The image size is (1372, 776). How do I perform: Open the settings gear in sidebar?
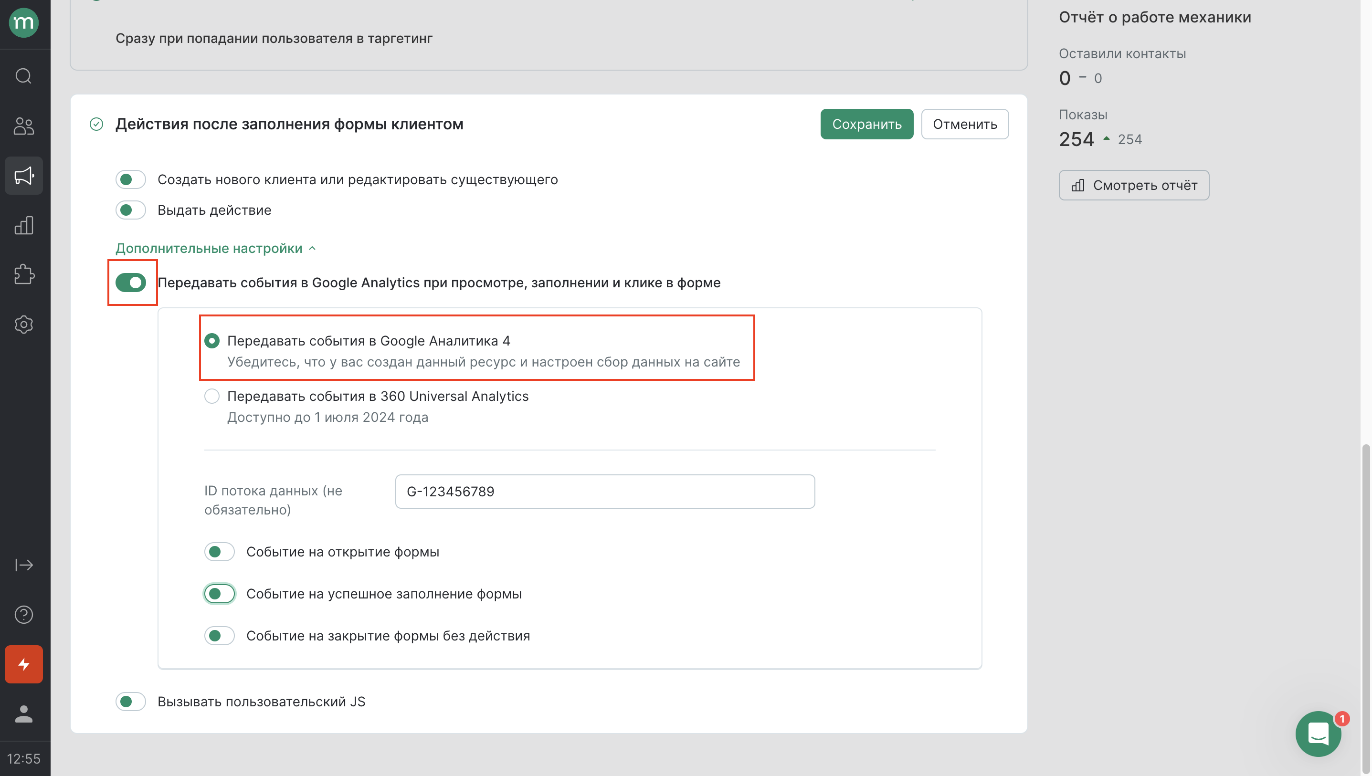23,325
